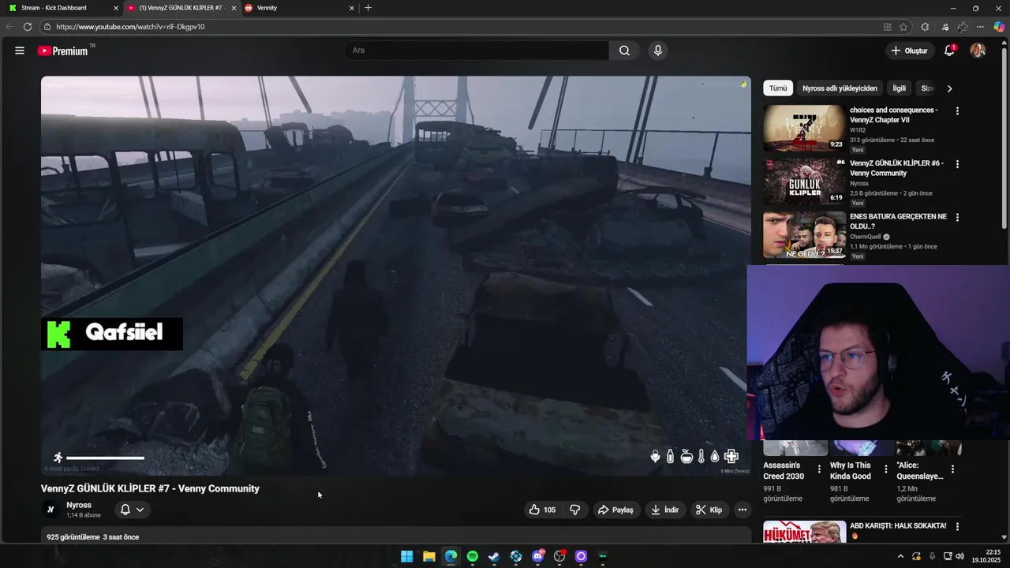The height and width of the screenshot is (568, 1010).
Task: Open choices and consequences thumbnail
Action: (x=804, y=128)
